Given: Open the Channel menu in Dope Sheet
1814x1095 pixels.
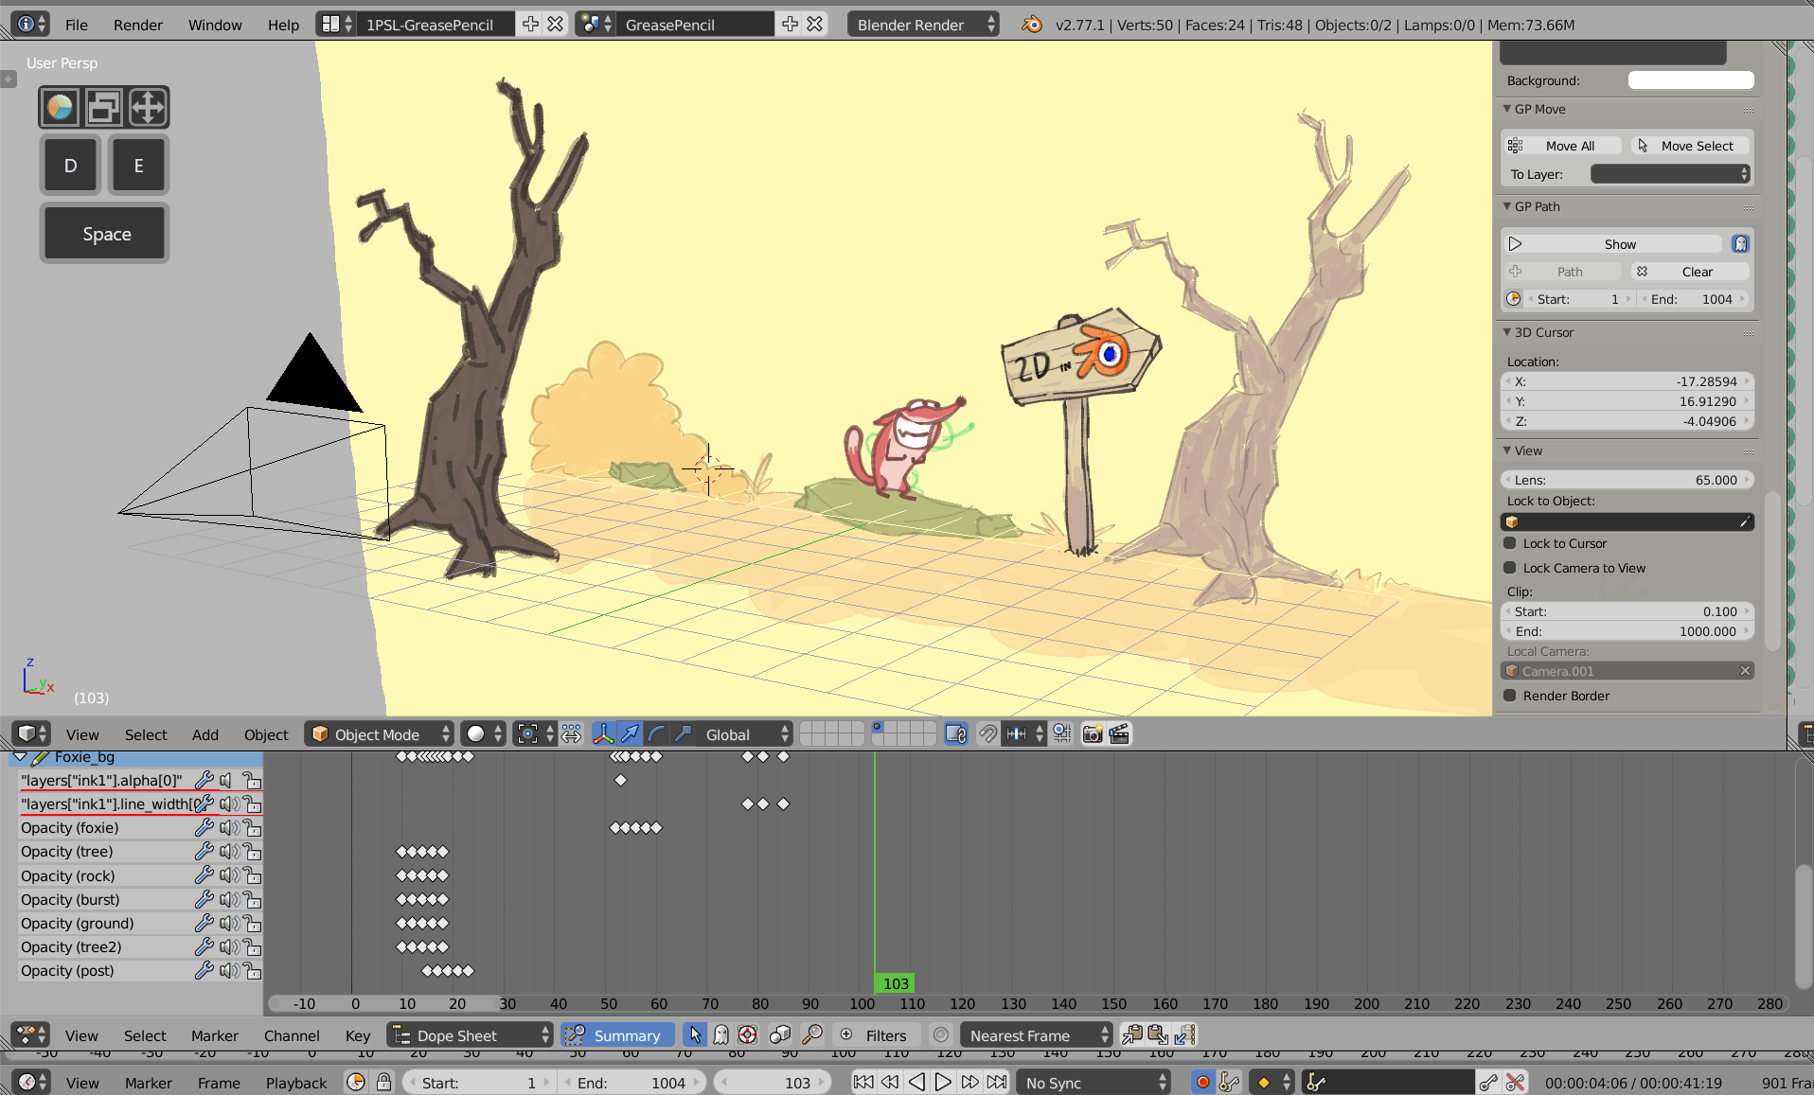Looking at the screenshot, I should tap(292, 1035).
